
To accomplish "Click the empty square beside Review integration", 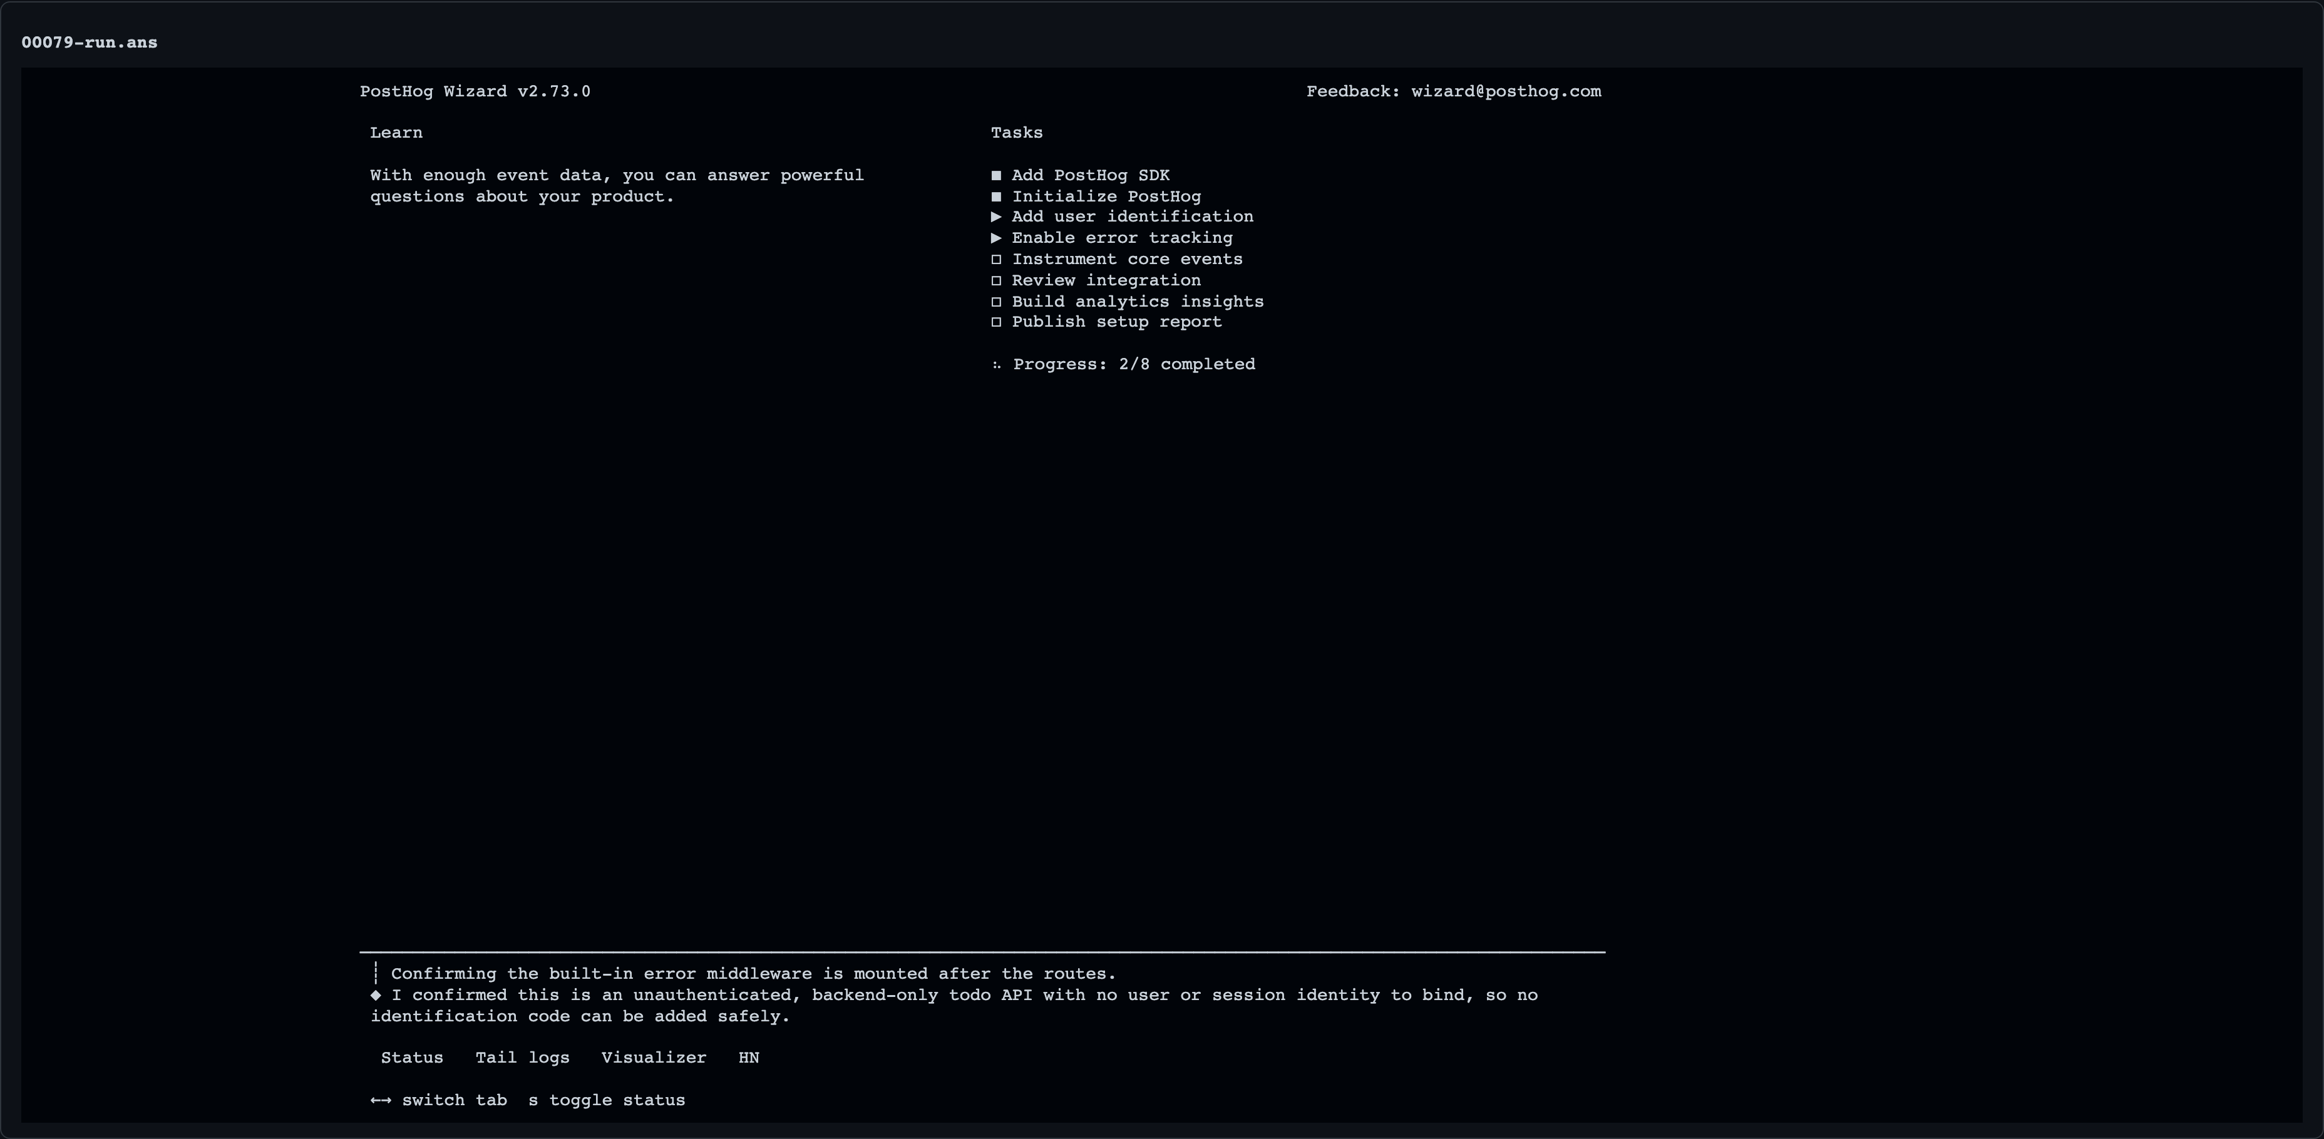I will pyautogui.click(x=996, y=280).
